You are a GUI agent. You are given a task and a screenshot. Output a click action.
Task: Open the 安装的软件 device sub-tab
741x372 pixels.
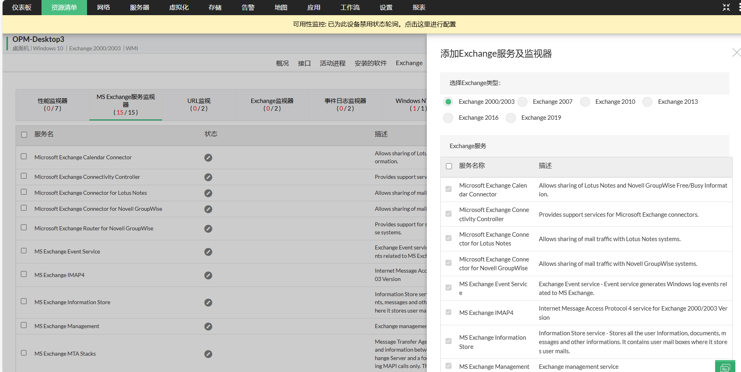pyautogui.click(x=370, y=63)
